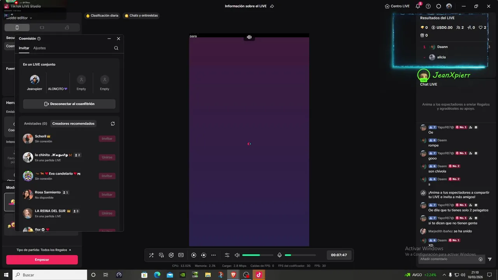This screenshot has height=280, width=498.
Task: Open TikTok LIVE Studio taskbar icon
Action: pos(259,275)
